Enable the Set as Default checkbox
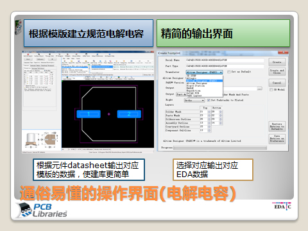Screen dimensions: 308x231 click(229, 72)
